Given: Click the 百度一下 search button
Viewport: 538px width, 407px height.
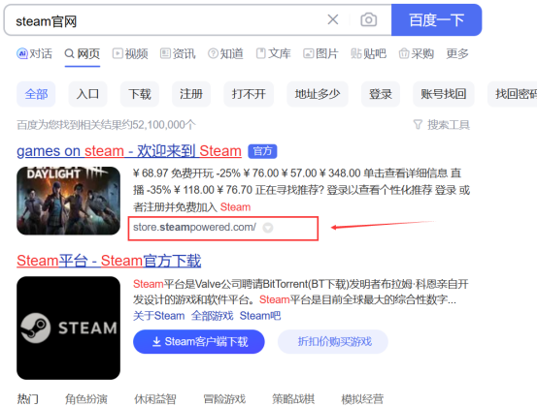Looking at the screenshot, I should pos(436,19).
